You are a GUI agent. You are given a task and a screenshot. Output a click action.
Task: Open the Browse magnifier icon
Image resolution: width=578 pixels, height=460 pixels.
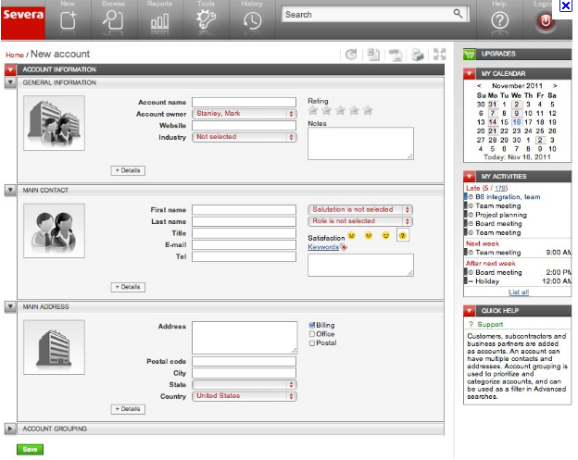[113, 19]
